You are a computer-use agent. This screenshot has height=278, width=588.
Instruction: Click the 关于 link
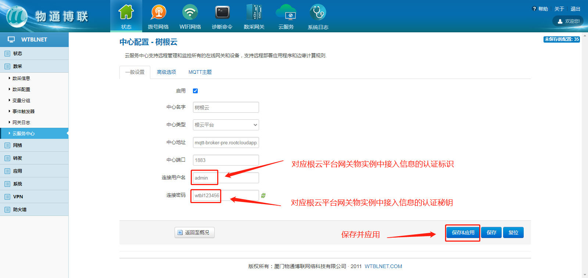[559, 9]
